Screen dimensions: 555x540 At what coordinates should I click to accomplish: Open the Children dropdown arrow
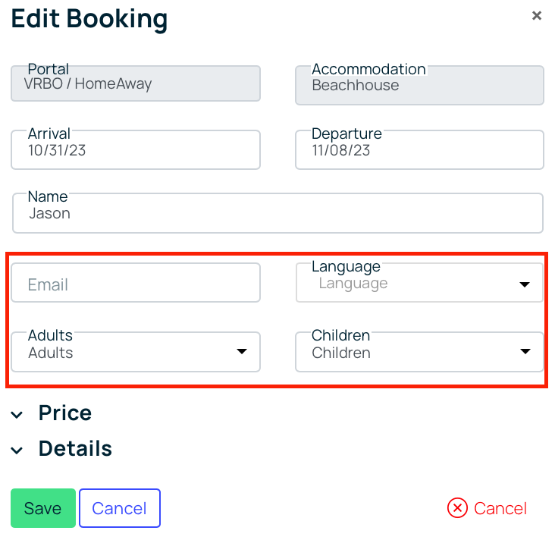pos(525,351)
